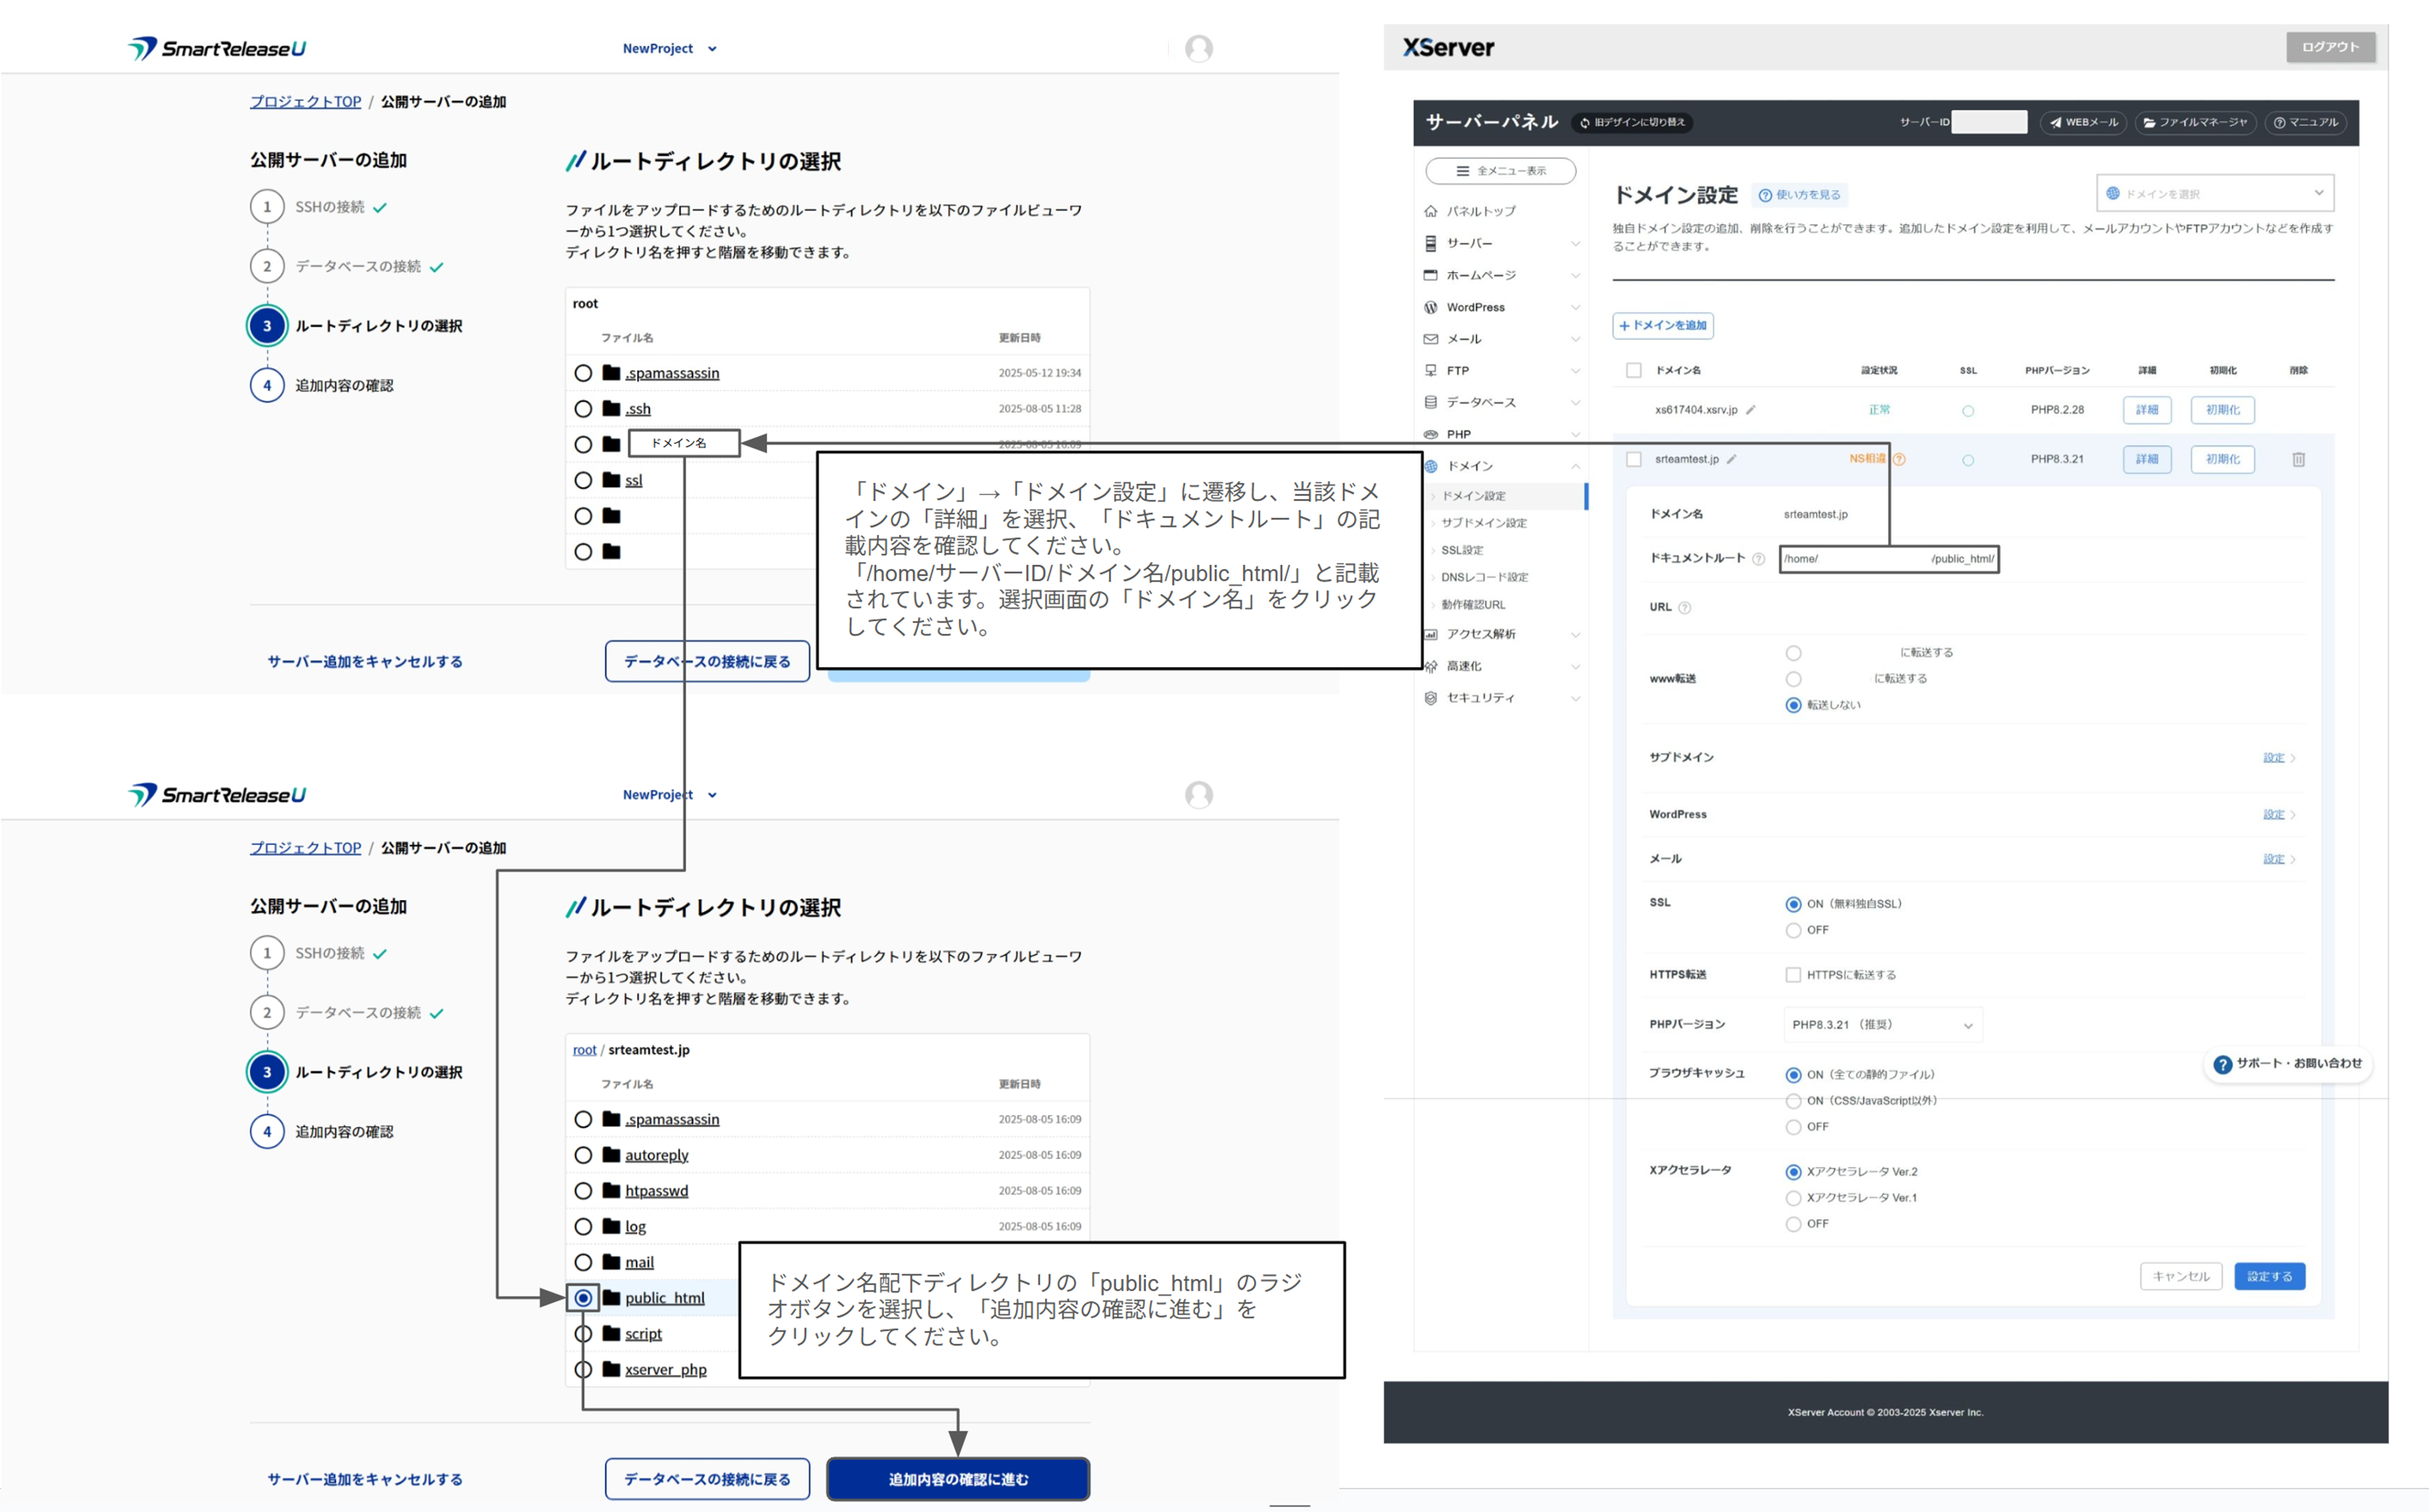Image resolution: width=2429 pixels, height=1512 pixels.
Task: Enable the HTTPSに転送する checkbox
Action: (x=1793, y=975)
